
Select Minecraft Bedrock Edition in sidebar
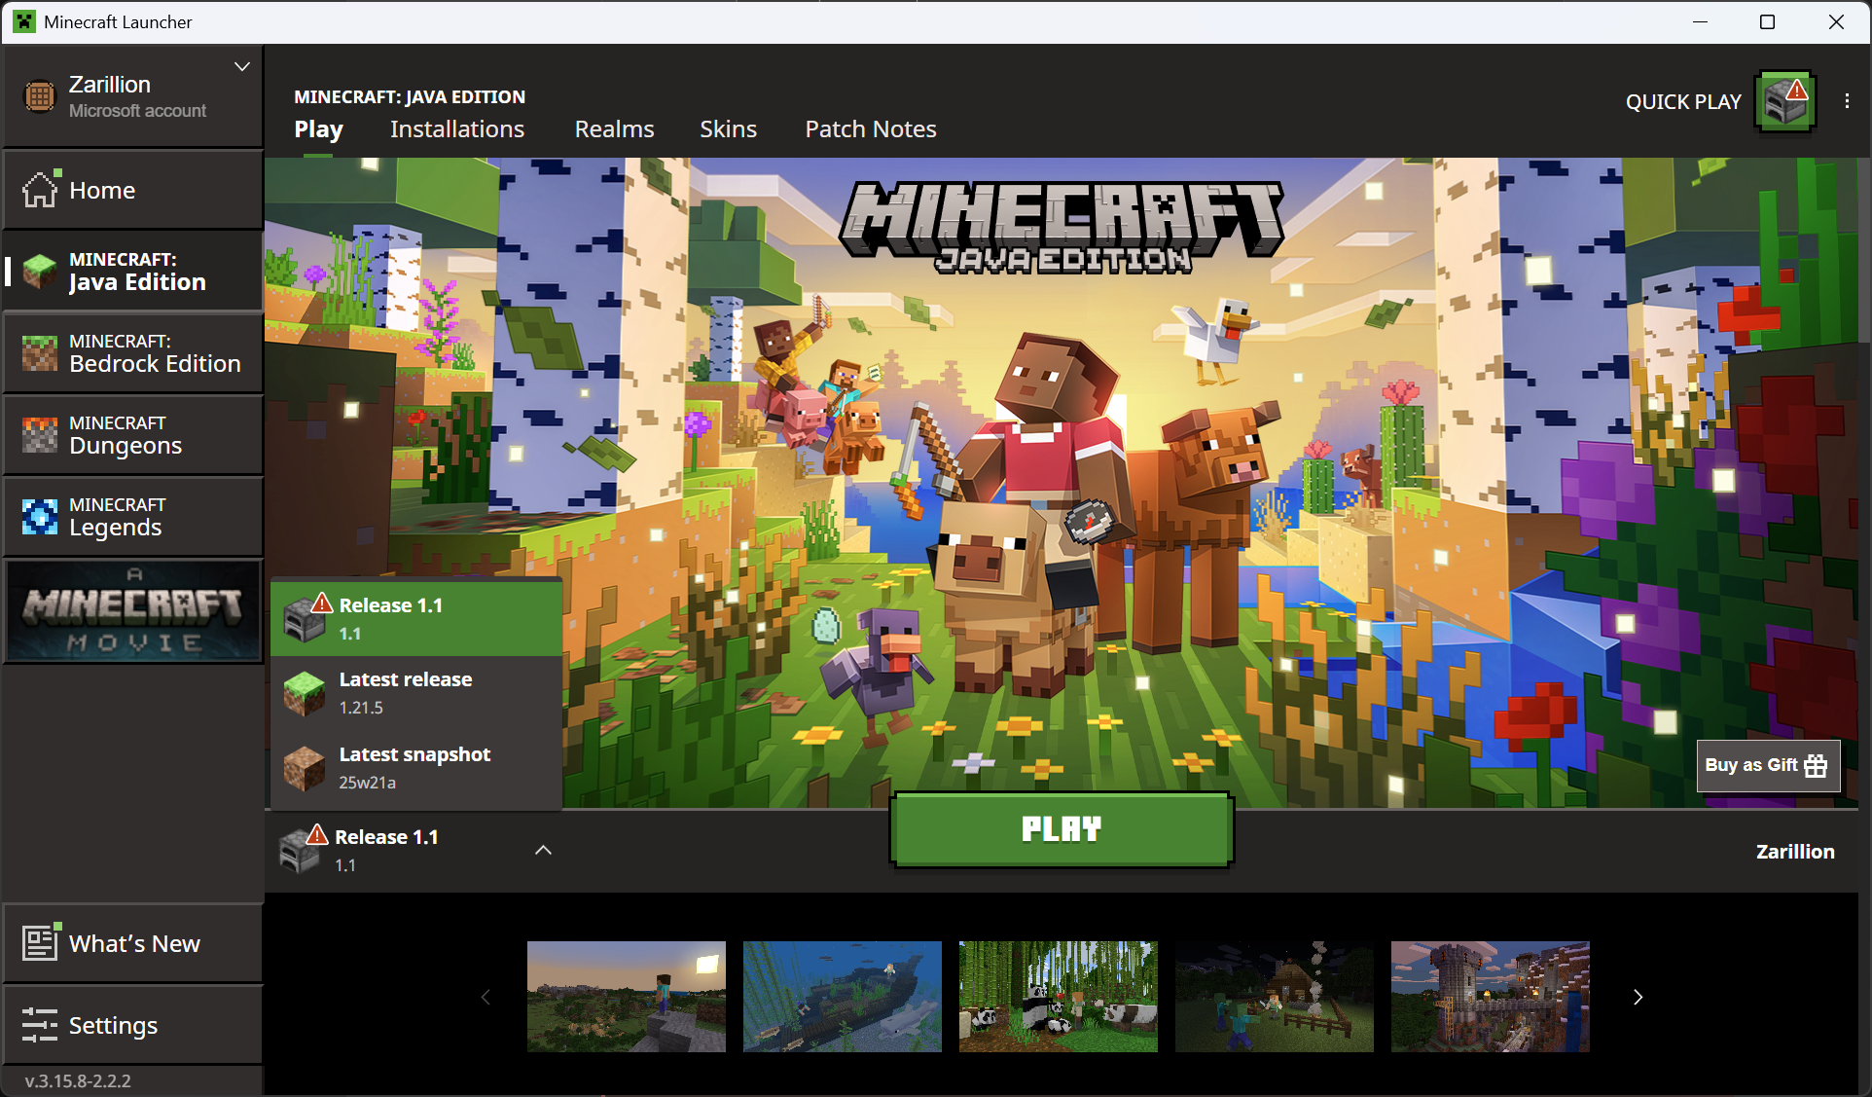133,353
